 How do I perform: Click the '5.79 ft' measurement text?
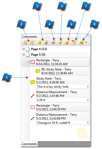click(41, 100)
